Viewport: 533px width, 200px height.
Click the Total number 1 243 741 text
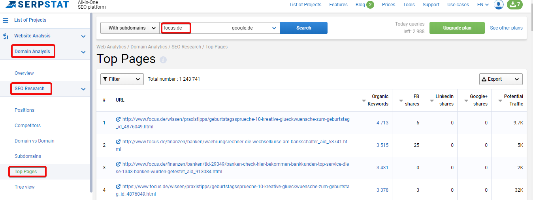tap(174, 79)
